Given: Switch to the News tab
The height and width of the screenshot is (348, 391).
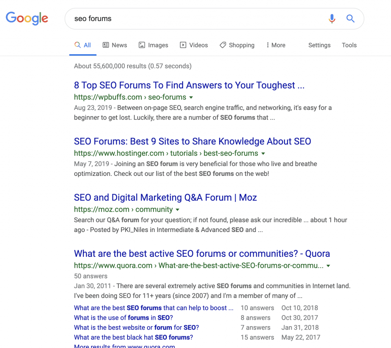Looking at the screenshot, I should (115, 45).
